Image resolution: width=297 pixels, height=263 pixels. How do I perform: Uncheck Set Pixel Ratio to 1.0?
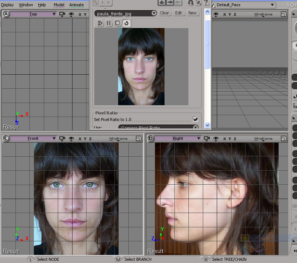[195, 119]
